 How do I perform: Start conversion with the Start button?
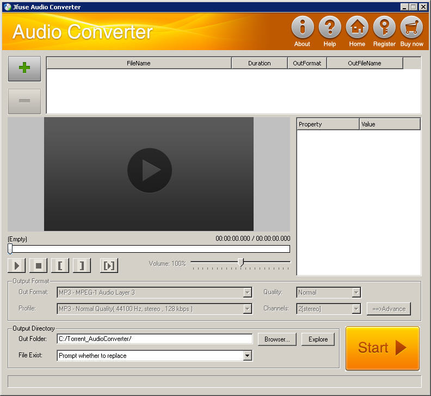[383, 348]
